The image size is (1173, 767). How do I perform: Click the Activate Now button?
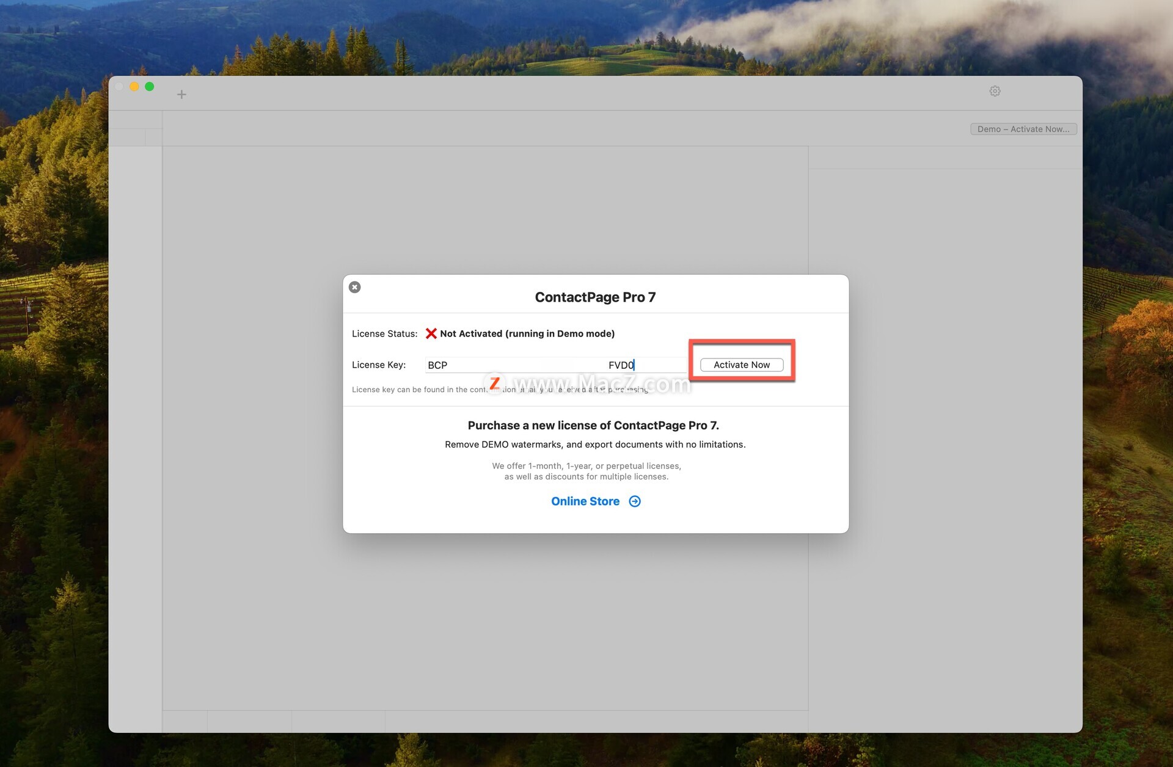(x=742, y=365)
